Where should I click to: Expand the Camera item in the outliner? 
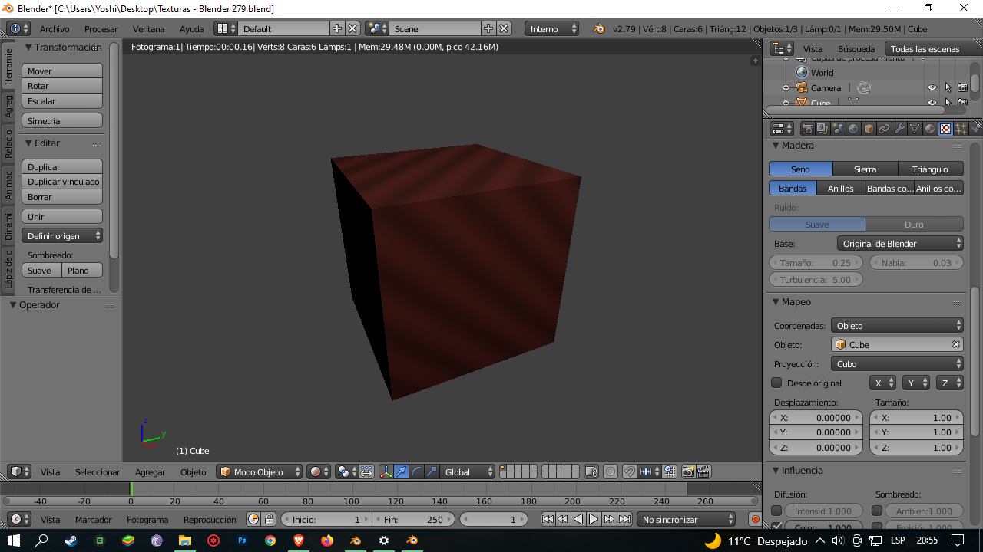[786, 88]
